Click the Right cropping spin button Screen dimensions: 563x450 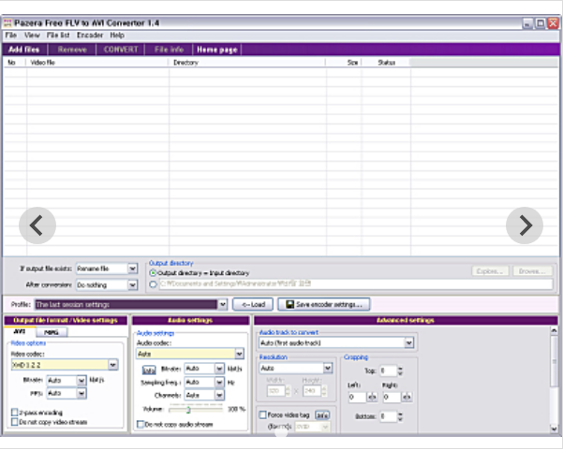407,397
